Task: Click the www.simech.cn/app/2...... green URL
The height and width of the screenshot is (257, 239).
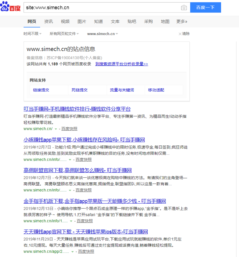Action: pos(46,252)
